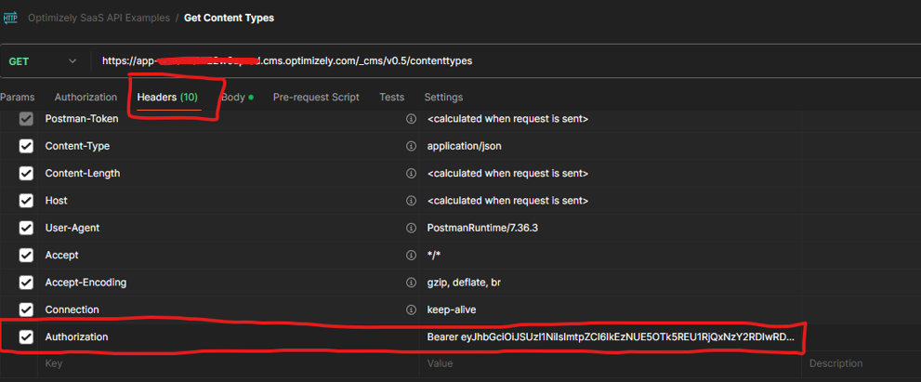921x382 pixels.
Task: Click the HTTP request type icon
Action: point(10,18)
